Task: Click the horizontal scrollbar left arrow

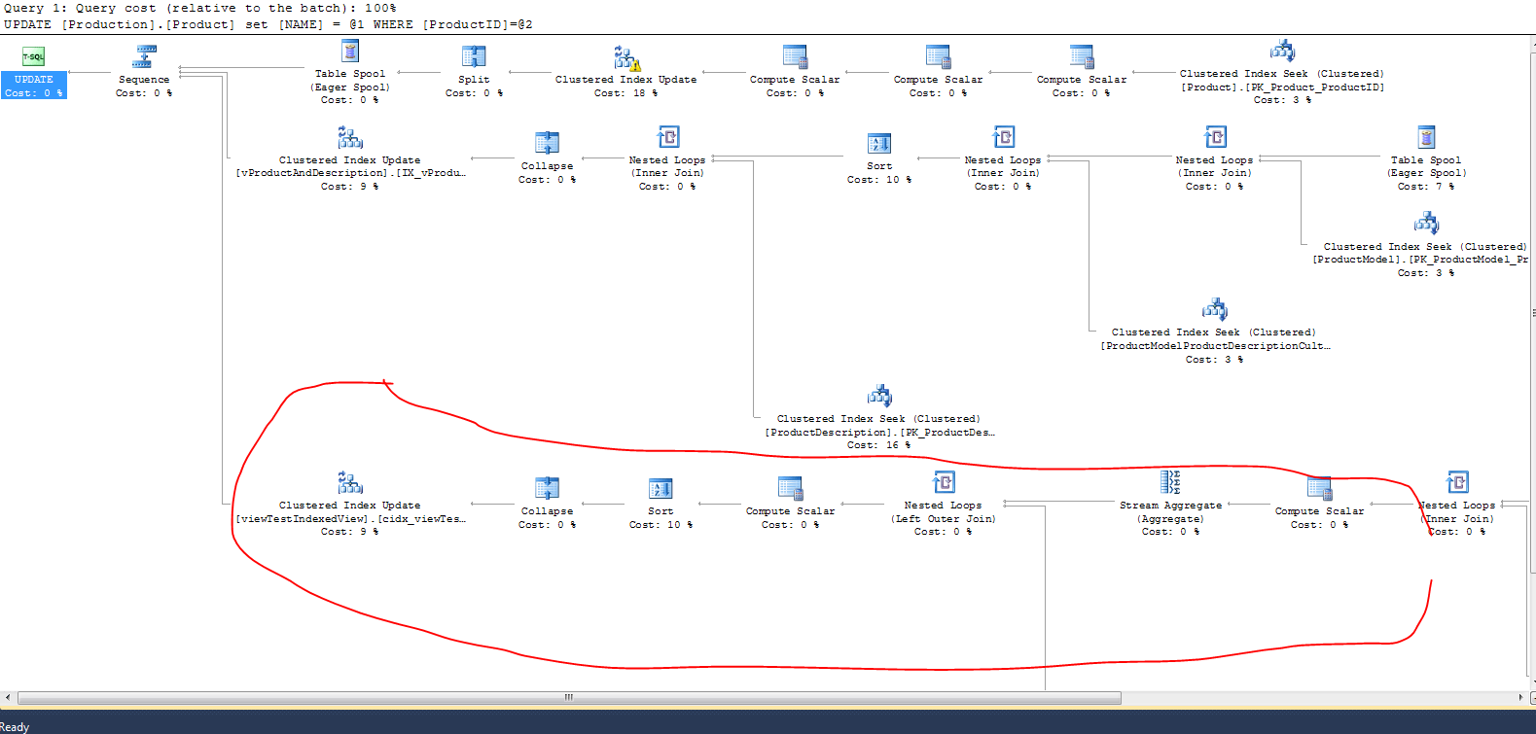Action: [x=8, y=698]
